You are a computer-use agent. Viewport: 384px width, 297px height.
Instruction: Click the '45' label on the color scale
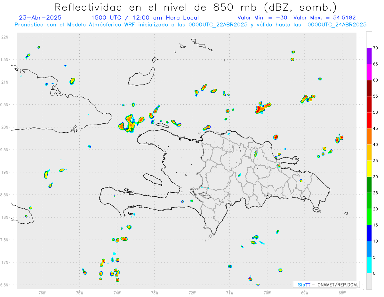click(x=375, y=128)
